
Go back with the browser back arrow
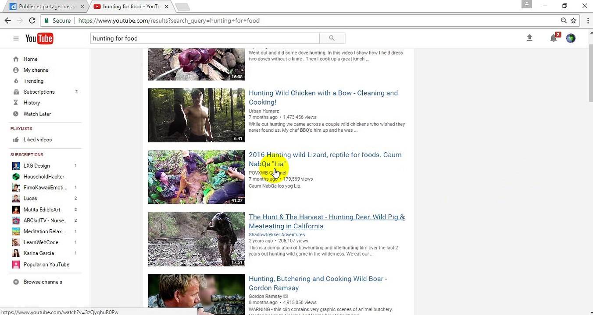[x=7, y=21]
